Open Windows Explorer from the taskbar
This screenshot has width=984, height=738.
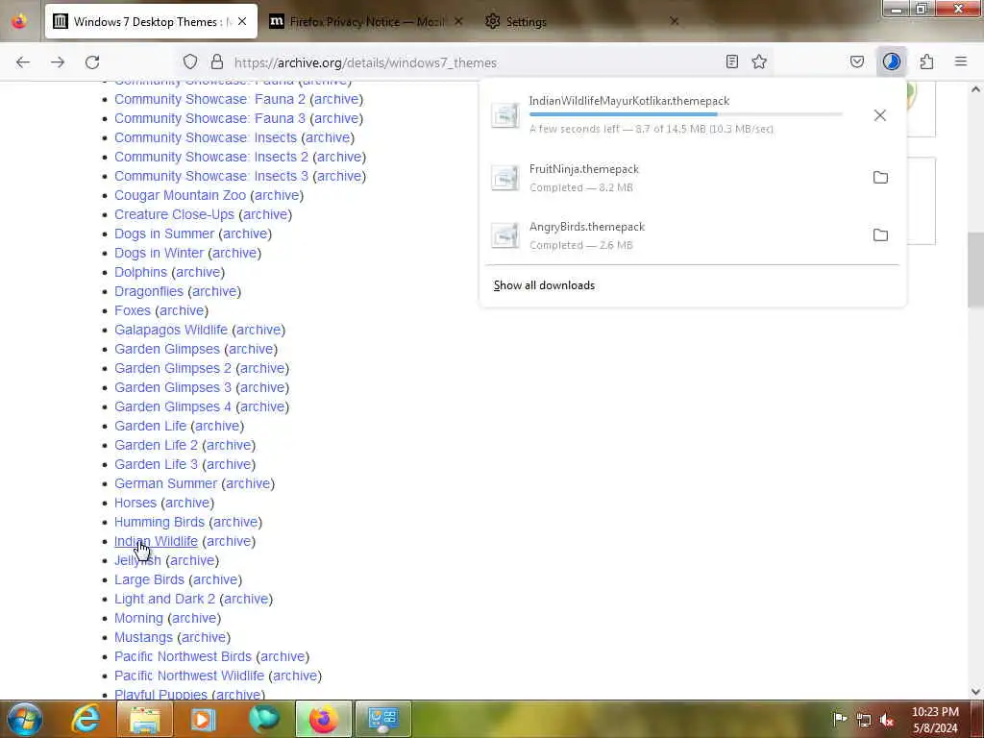click(145, 719)
